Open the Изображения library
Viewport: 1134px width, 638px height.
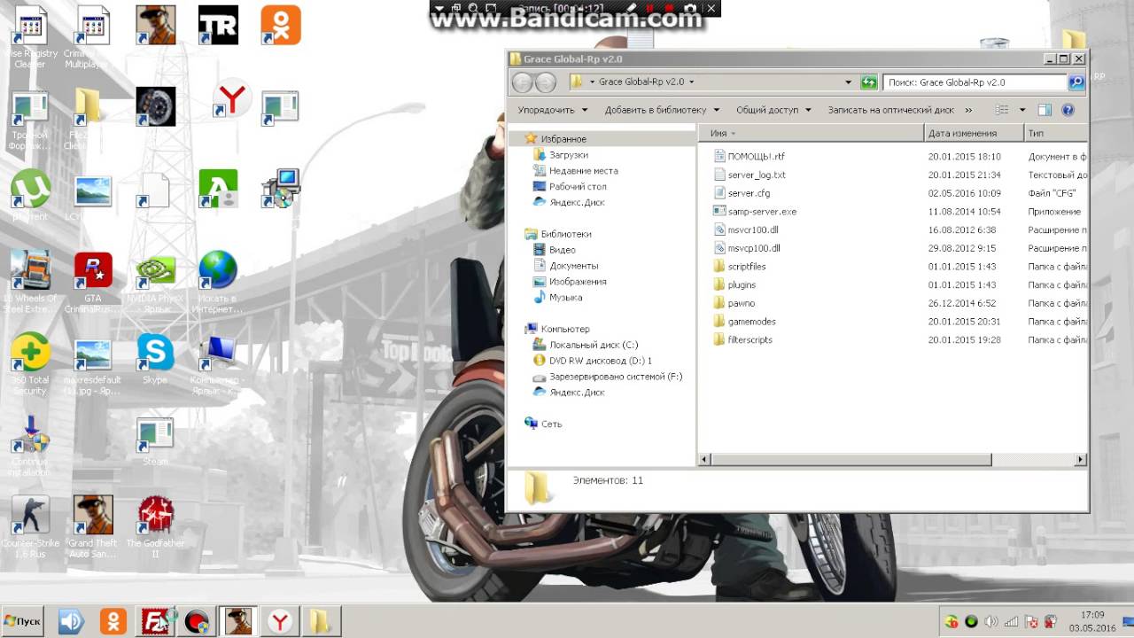point(570,282)
